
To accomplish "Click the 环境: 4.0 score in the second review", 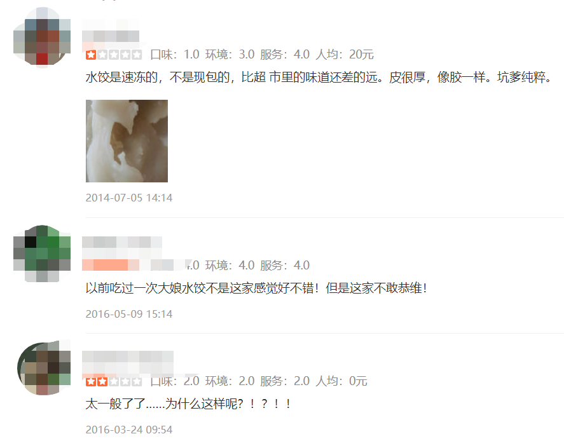I will pyautogui.click(x=230, y=266).
